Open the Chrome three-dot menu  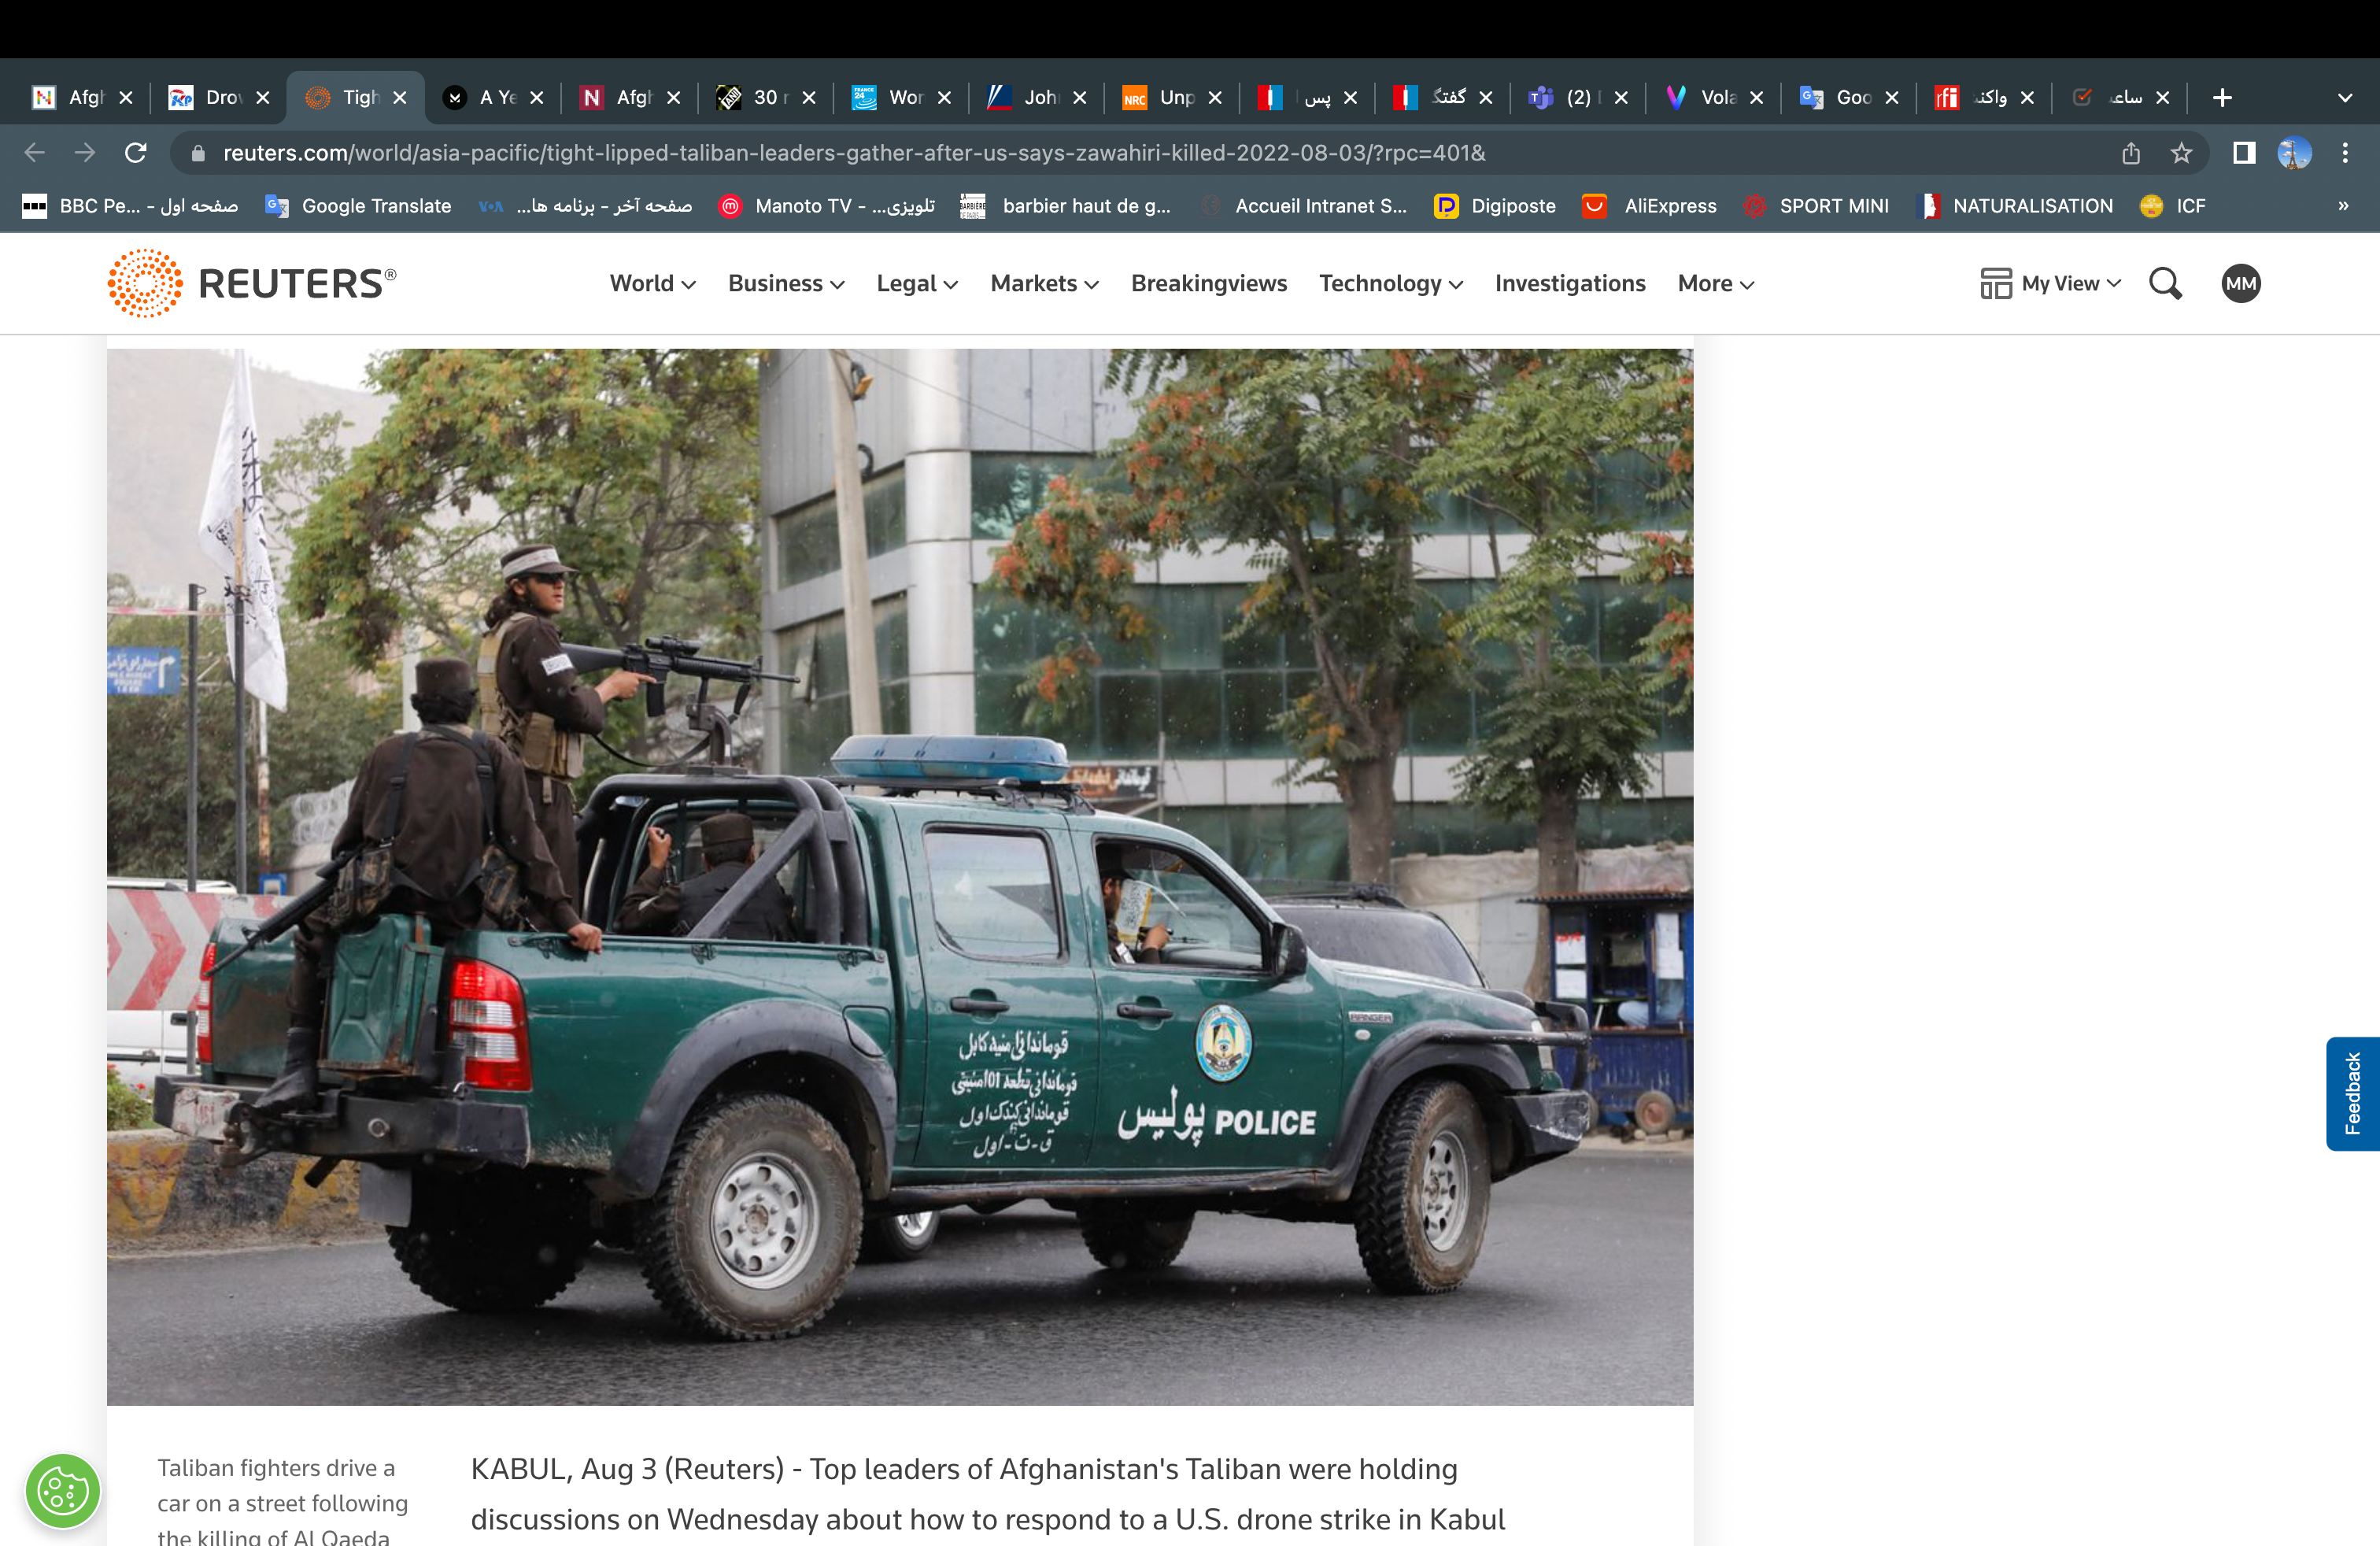(x=2345, y=153)
